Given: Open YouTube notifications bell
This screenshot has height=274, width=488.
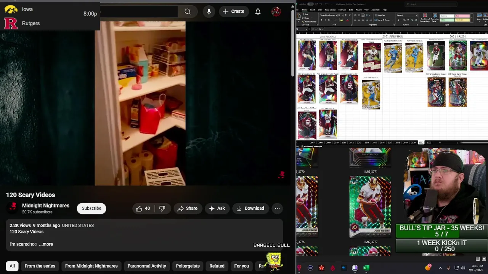Looking at the screenshot, I should pos(258,11).
